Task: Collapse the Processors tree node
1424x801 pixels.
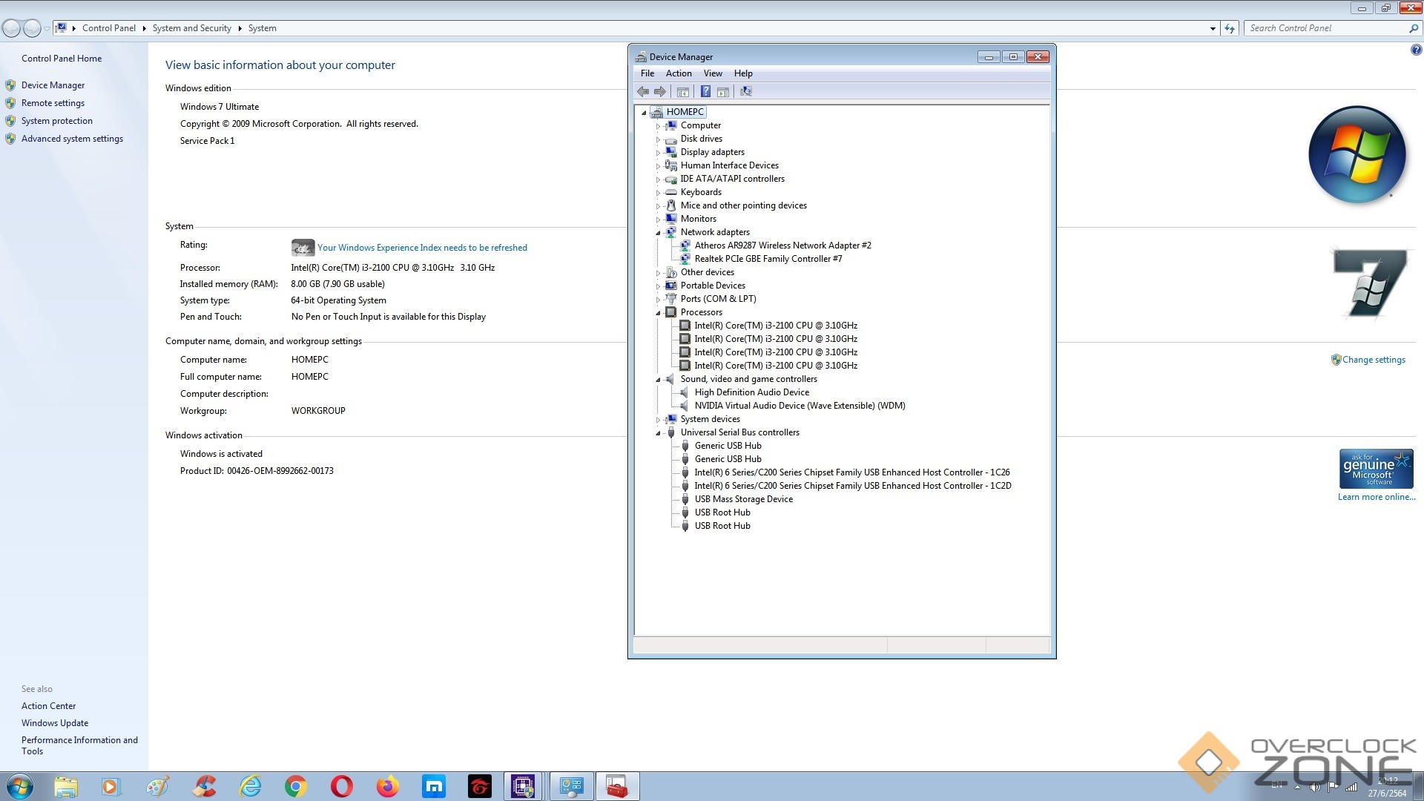Action: tap(658, 313)
